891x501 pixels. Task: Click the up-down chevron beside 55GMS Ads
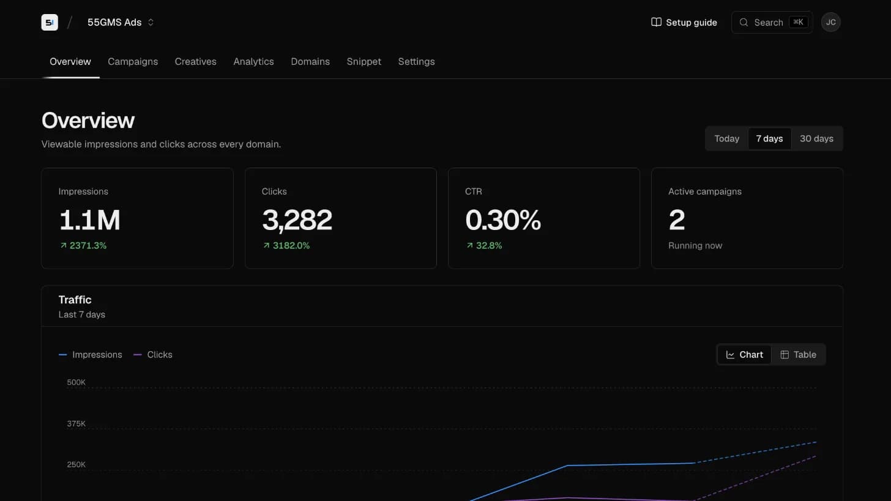[151, 22]
